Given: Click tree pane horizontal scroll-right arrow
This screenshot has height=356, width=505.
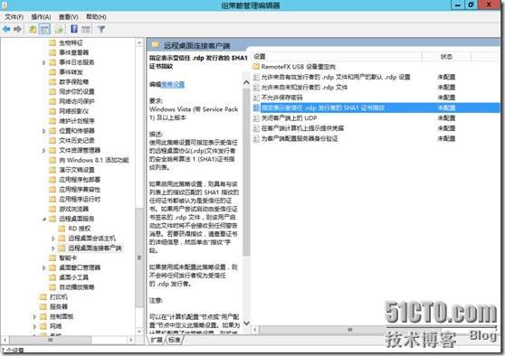Looking at the screenshot, I should coord(130,340).
